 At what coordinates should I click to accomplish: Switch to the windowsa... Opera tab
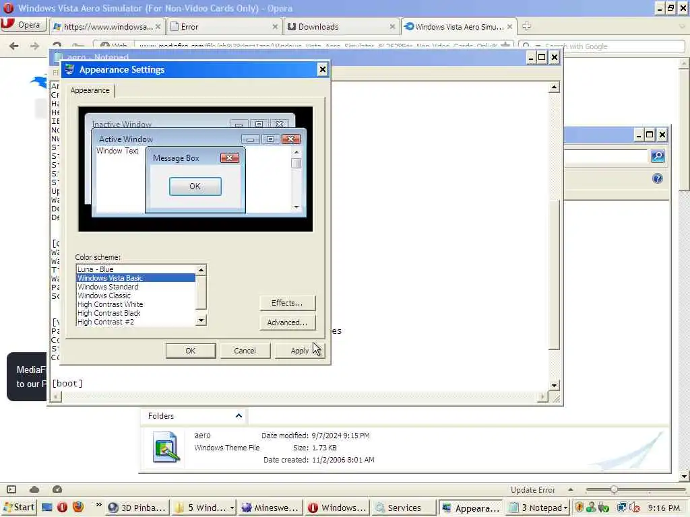tap(107, 27)
